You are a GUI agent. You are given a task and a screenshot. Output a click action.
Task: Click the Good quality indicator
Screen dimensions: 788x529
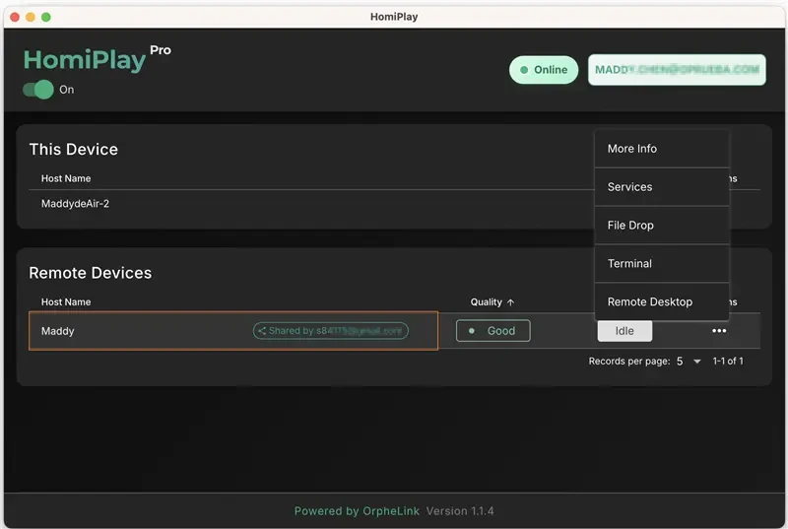pos(493,331)
